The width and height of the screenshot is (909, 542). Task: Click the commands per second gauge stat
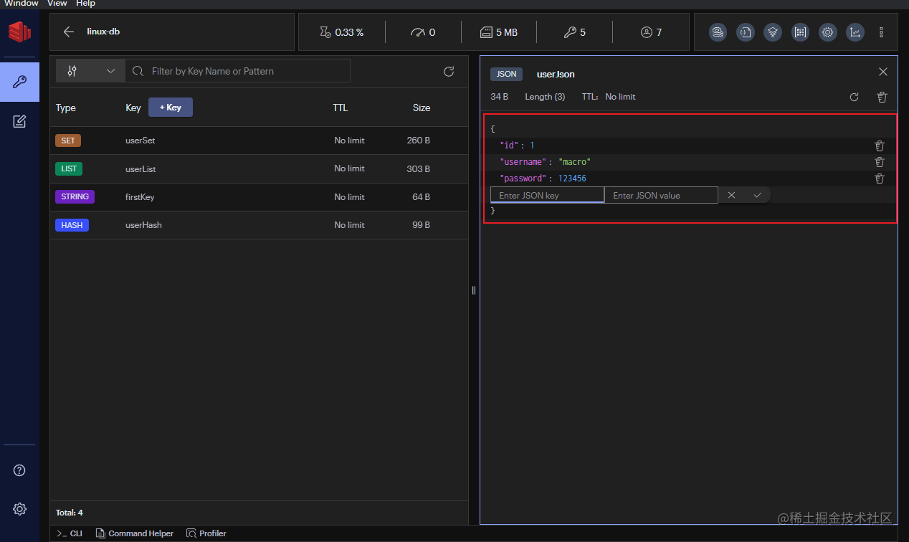[x=422, y=32]
